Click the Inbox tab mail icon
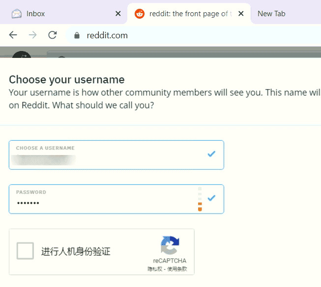Image resolution: width=321 pixels, height=287 pixels. 17,14
